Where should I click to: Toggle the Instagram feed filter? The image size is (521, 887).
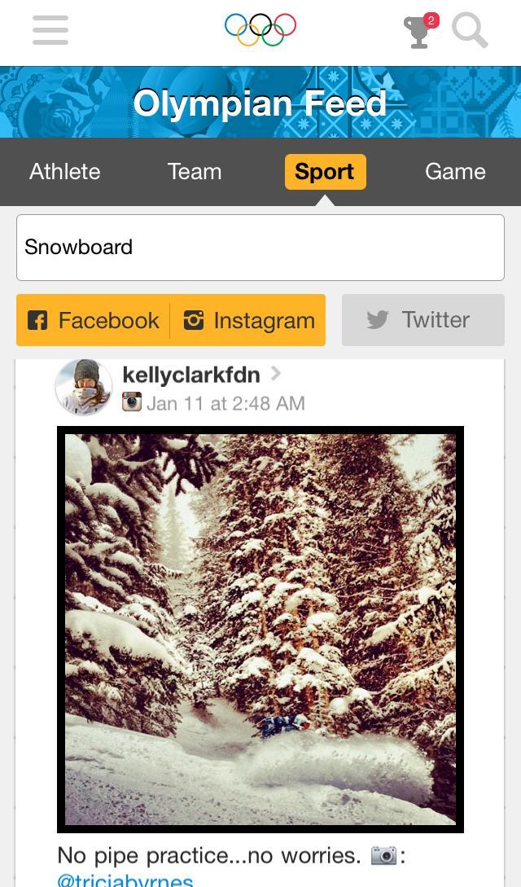(248, 320)
